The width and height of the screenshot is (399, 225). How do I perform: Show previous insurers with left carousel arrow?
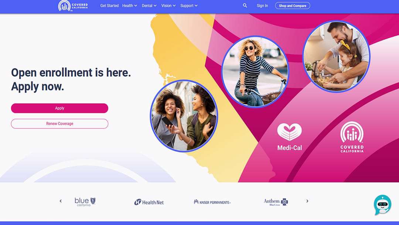[61, 201]
